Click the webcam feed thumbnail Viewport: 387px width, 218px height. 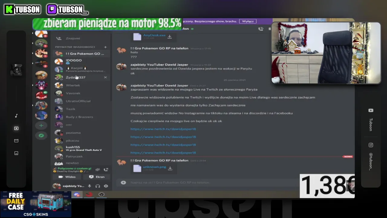326,53
